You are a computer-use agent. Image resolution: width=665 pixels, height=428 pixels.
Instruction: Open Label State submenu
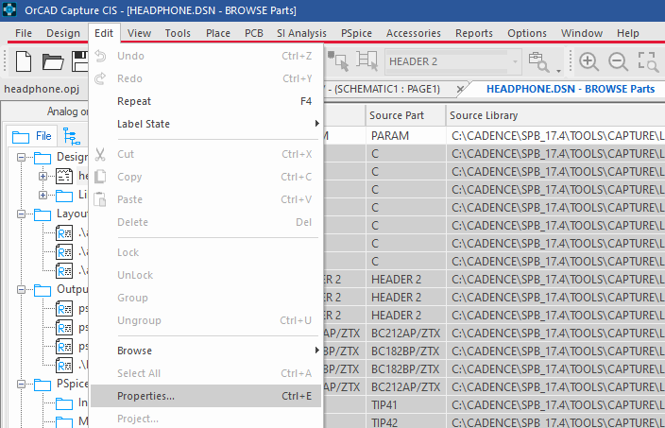[206, 124]
